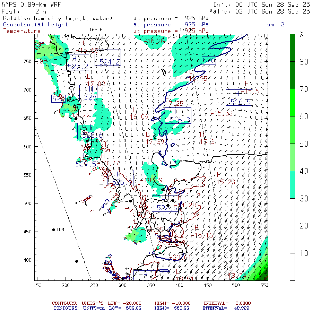
Task: Select the boxed 528.6 high label
Action: [x=90, y=131]
